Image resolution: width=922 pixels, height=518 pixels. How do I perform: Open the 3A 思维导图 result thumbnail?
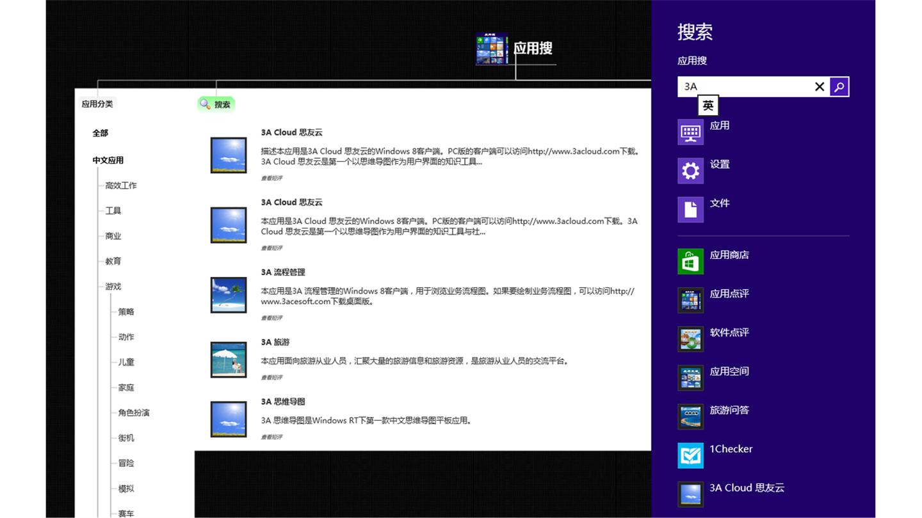[229, 419]
